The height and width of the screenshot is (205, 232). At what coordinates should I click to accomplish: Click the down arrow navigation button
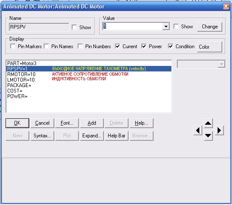tap(208, 136)
